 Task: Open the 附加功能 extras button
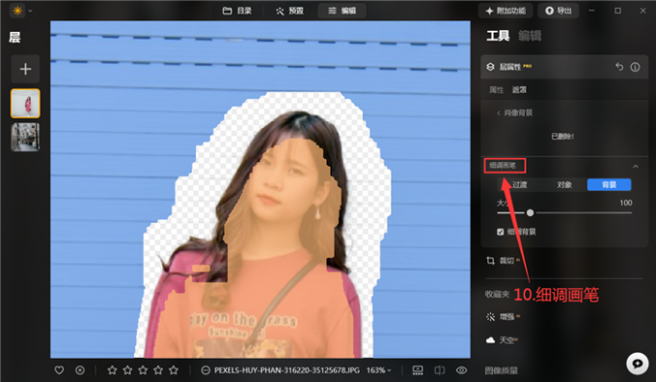tap(506, 11)
